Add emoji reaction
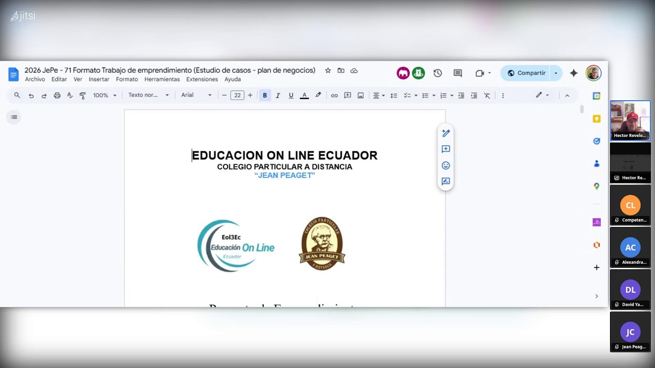The width and height of the screenshot is (655, 368). 446,166
